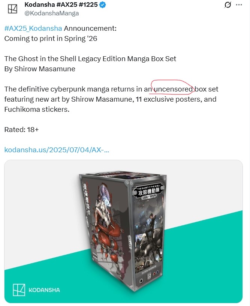The width and height of the screenshot is (250, 306).
Task: Open the kodansha.us/2025/07/04/AX link
Action: coord(57,150)
